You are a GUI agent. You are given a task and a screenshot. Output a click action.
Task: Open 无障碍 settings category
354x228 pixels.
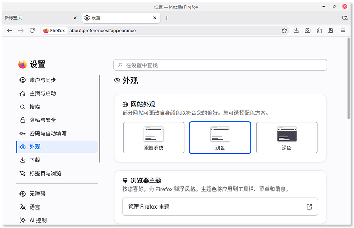(x=57, y=194)
